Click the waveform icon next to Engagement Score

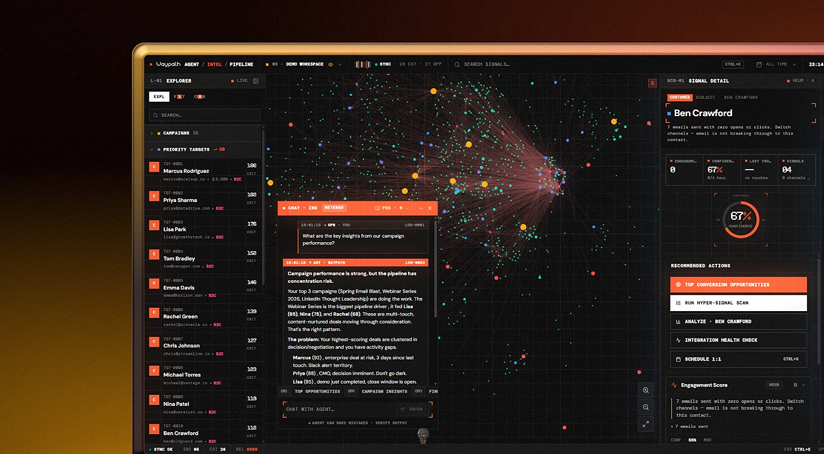pos(674,385)
